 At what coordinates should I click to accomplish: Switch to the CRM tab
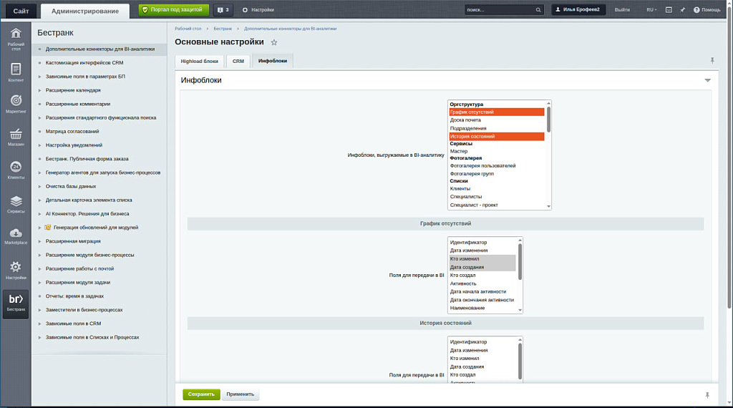[x=238, y=62]
